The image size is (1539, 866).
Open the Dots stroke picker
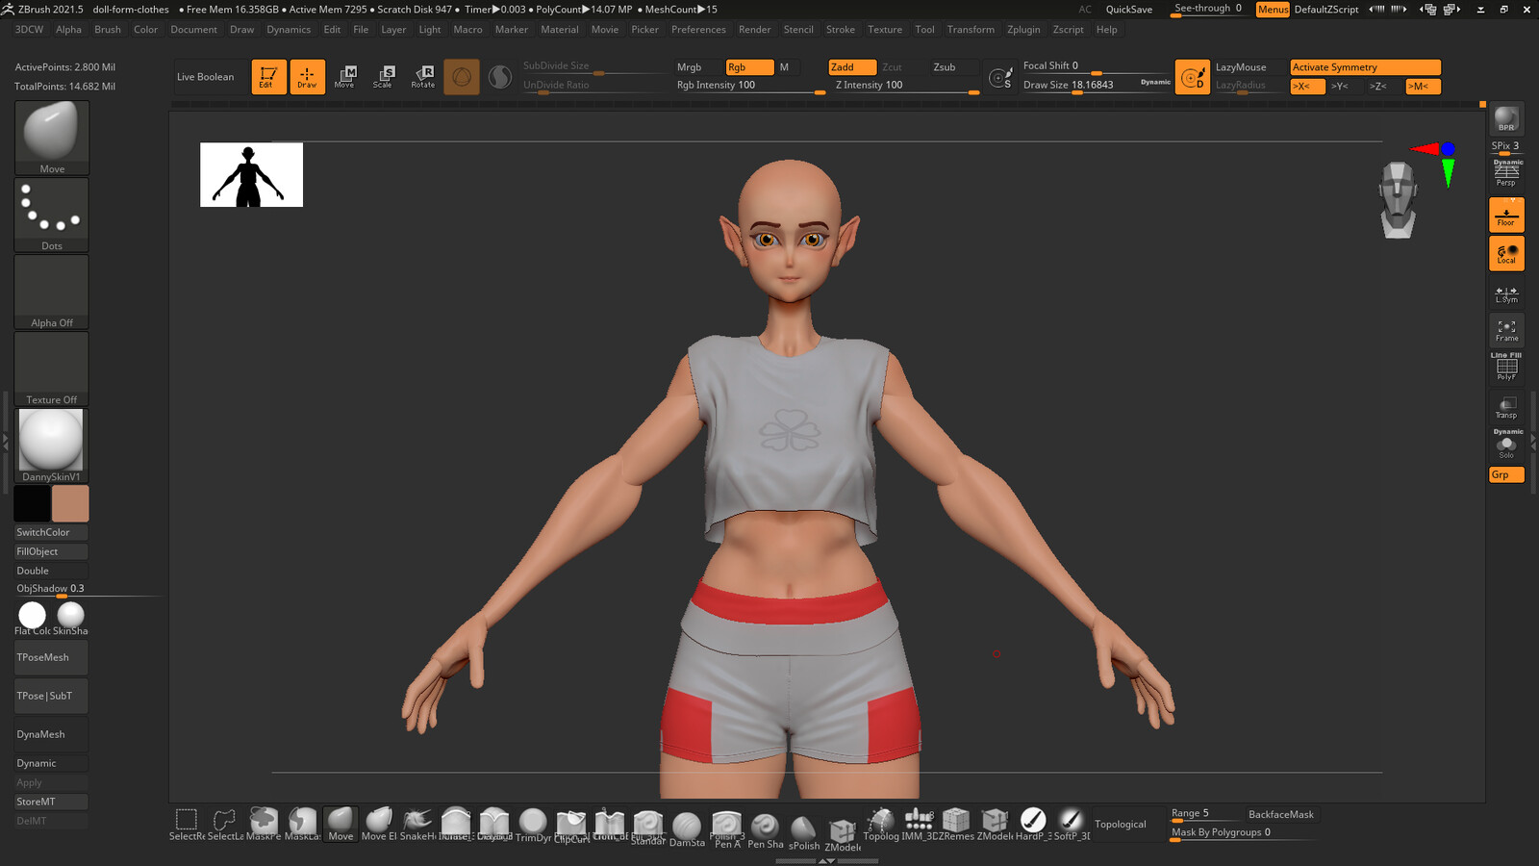(x=52, y=216)
